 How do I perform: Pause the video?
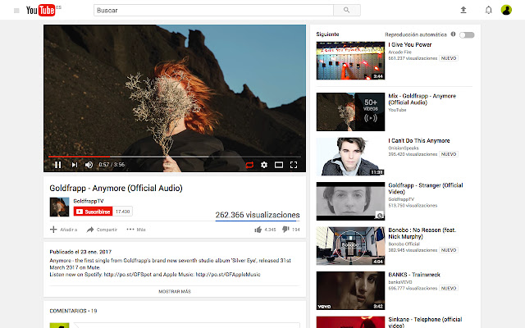(x=57, y=165)
